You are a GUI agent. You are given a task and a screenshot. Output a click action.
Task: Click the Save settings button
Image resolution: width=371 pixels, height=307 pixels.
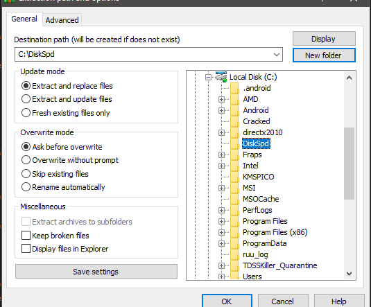click(x=96, y=272)
